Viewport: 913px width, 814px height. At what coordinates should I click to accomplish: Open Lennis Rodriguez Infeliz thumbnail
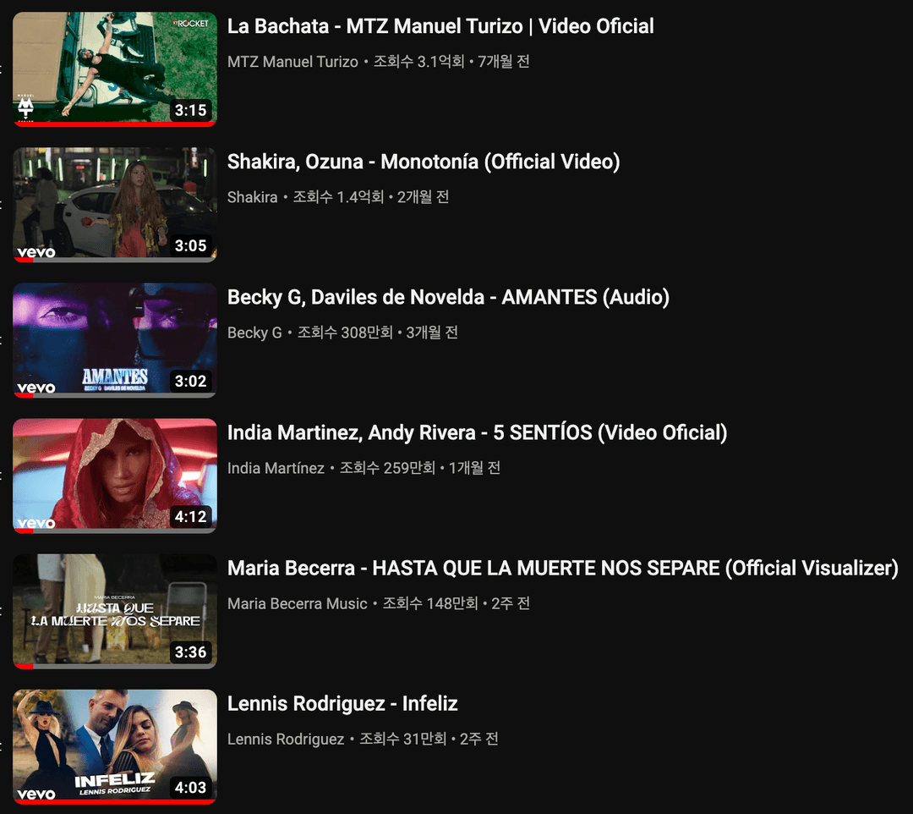pyautogui.click(x=115, y=746)
